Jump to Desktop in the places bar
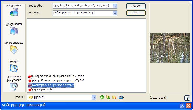193x110 pixels. coord(14,66)
